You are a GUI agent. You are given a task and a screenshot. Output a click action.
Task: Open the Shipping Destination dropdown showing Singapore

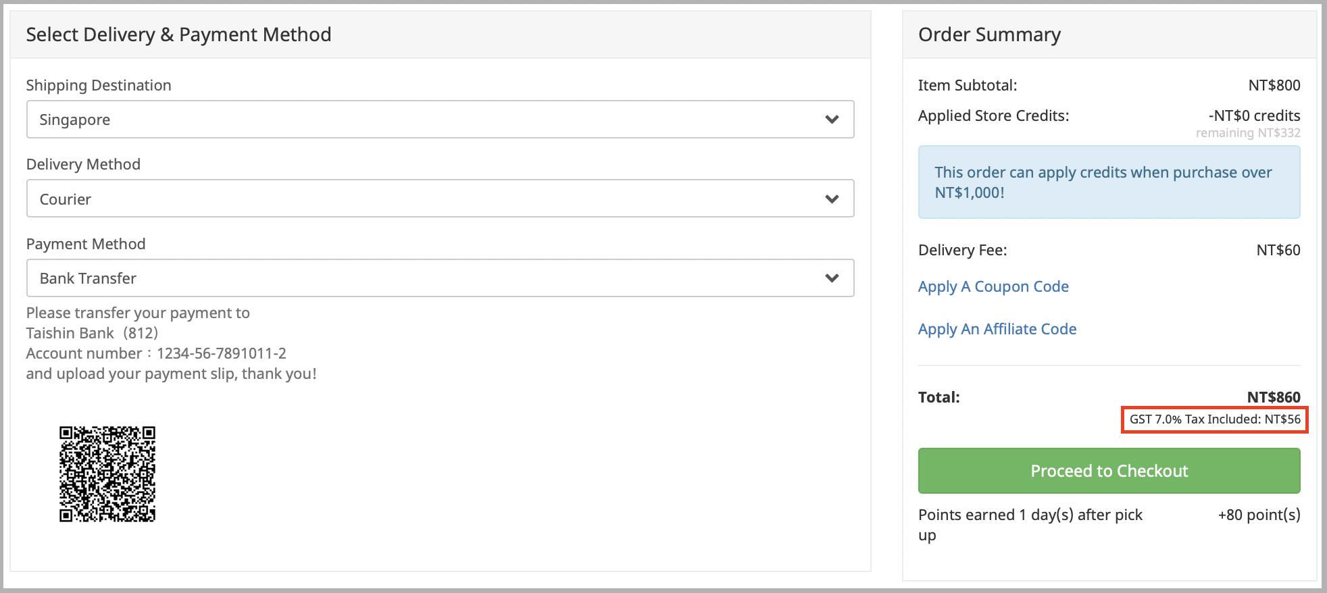(440, 120)
